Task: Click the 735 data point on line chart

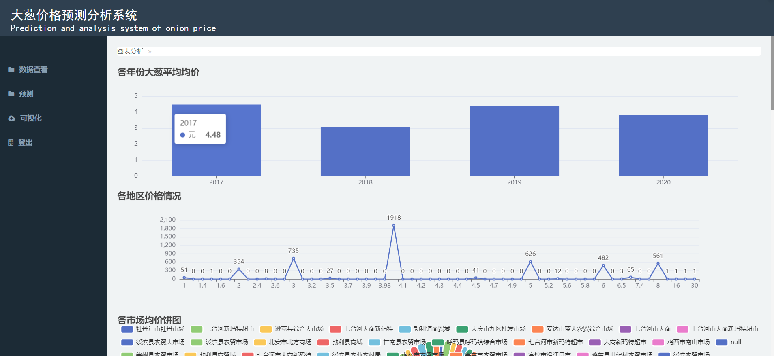Action: [x=294, y=259]
